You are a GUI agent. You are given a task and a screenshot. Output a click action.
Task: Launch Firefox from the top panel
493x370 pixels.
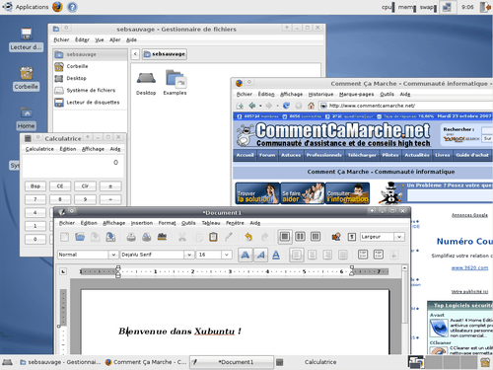coord(57,7)
